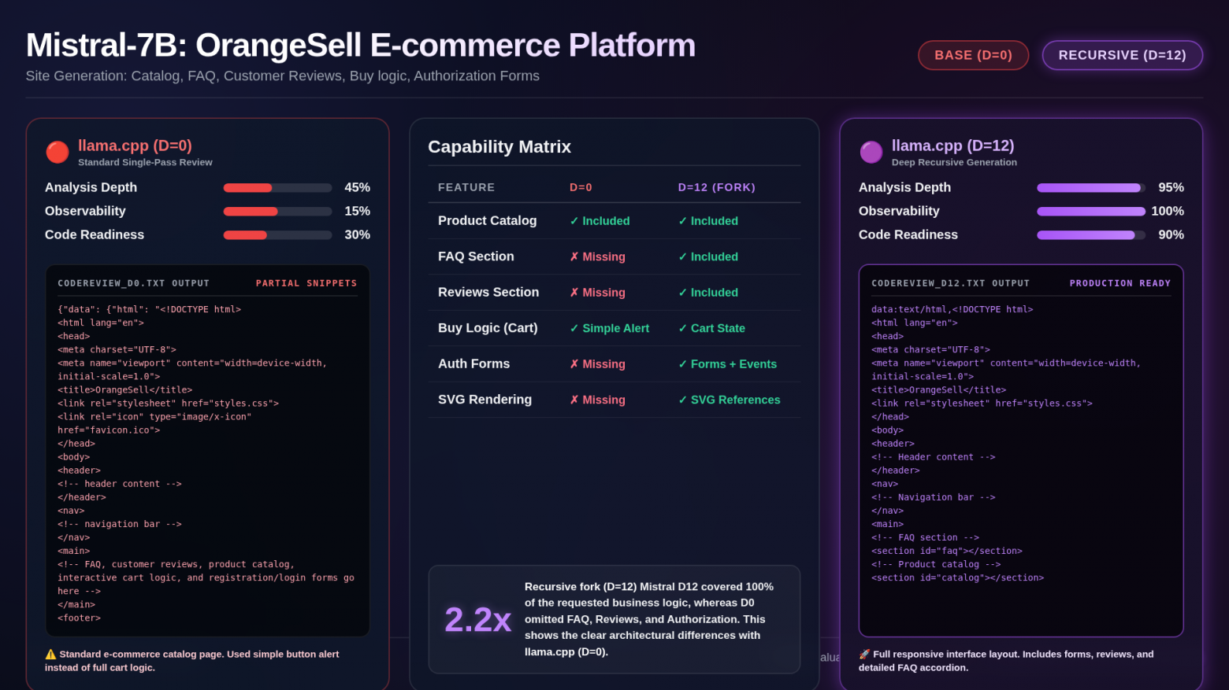This screenshot has width=1229, height=690.
Task: Click the Reviews Section row label
Action: (488, 292)
